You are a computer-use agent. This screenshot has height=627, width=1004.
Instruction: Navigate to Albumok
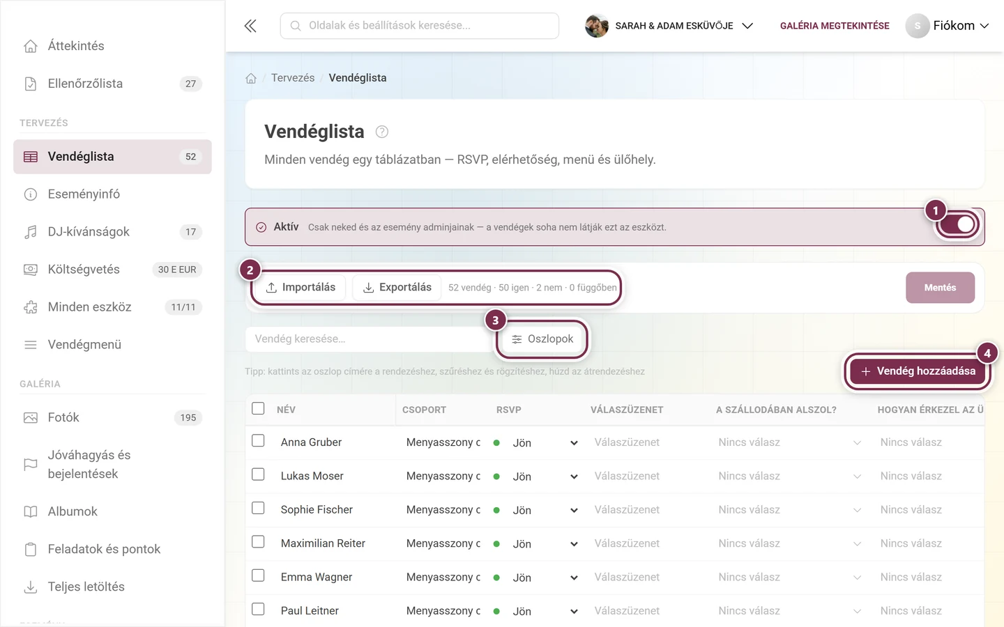point(112,512)
